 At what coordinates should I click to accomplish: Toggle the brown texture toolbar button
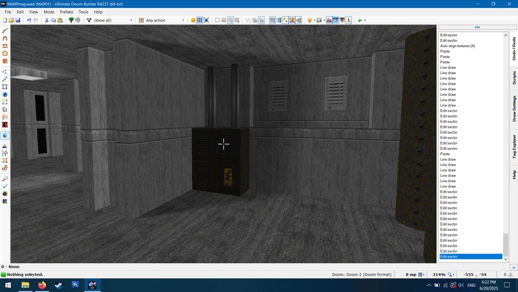(x=342, y=20)
